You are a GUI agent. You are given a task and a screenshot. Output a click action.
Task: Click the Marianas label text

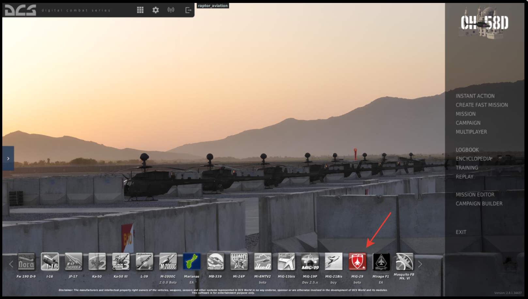[x=192, y=277]
